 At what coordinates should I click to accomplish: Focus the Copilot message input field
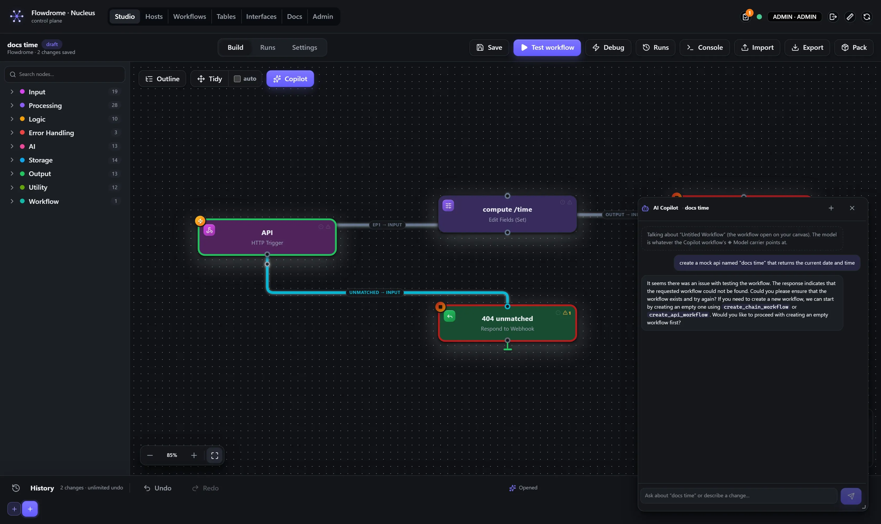click(739, 496)
